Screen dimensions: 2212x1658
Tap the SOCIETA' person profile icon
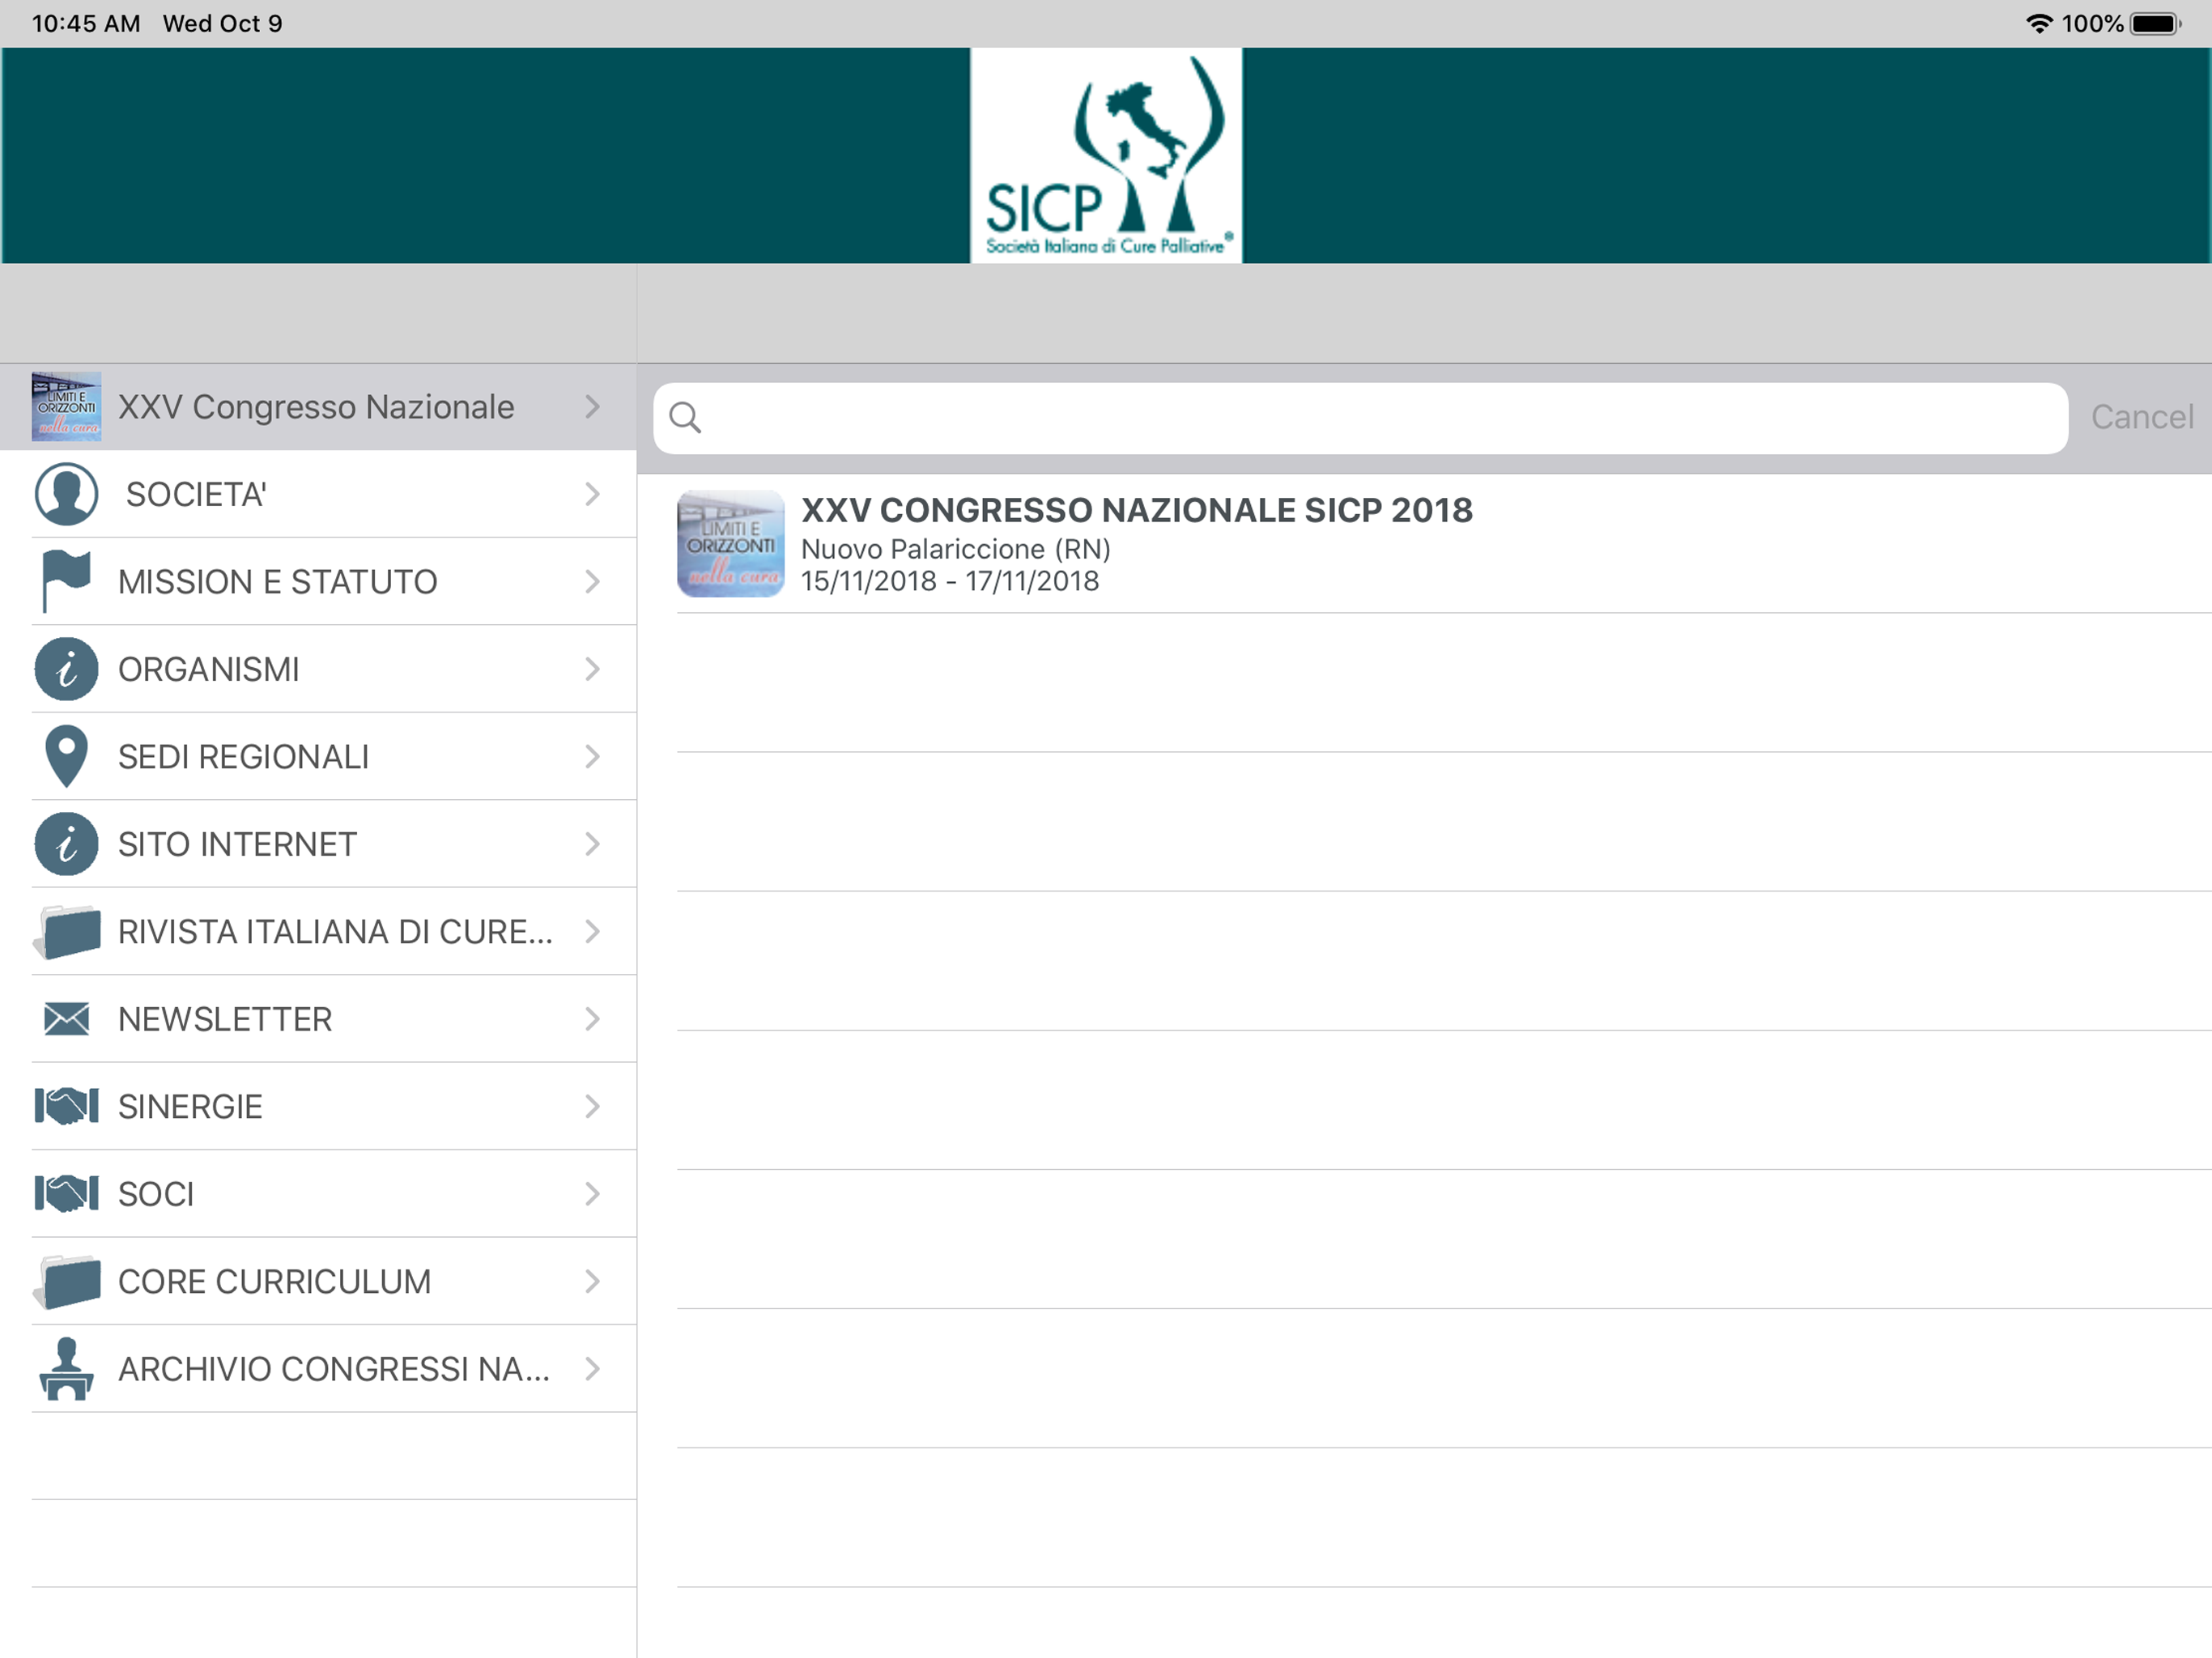click(66, 494)
